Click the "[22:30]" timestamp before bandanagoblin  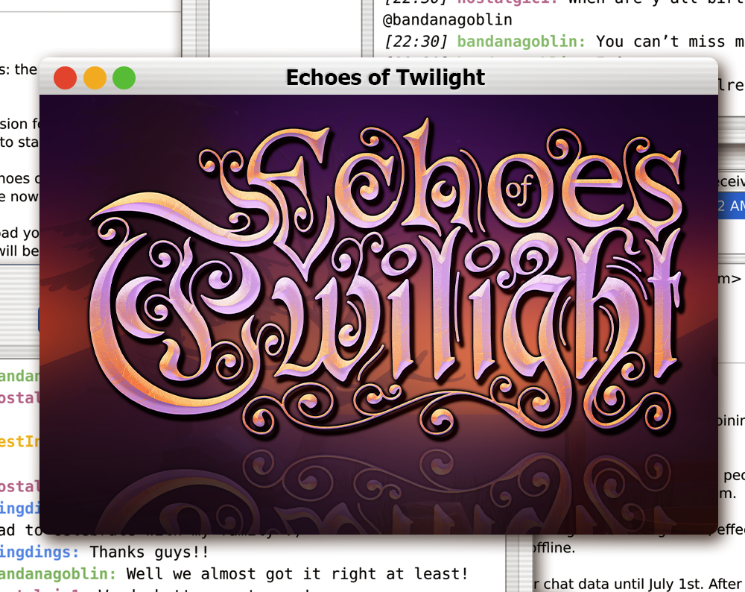(x=416, y=41)
